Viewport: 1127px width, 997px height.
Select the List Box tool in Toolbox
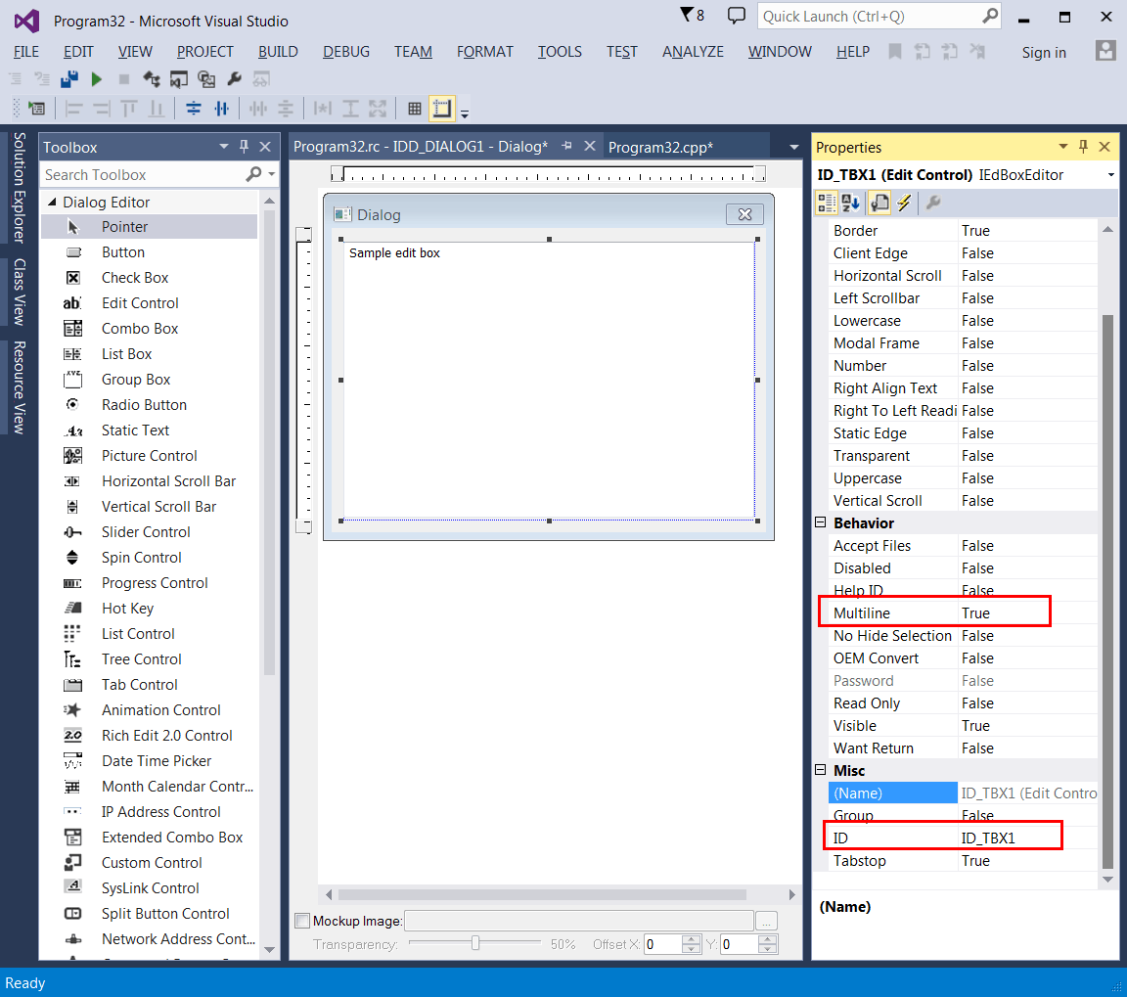point(149,353)
